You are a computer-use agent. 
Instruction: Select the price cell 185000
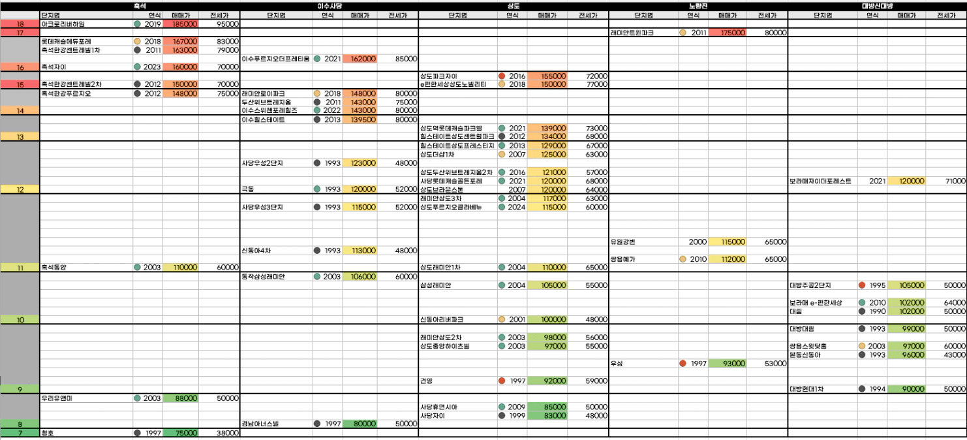coord(181,24)
